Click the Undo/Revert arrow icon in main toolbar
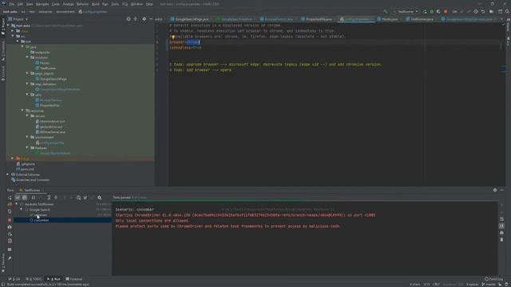This screenshot has width=511, height=287. 483,12
